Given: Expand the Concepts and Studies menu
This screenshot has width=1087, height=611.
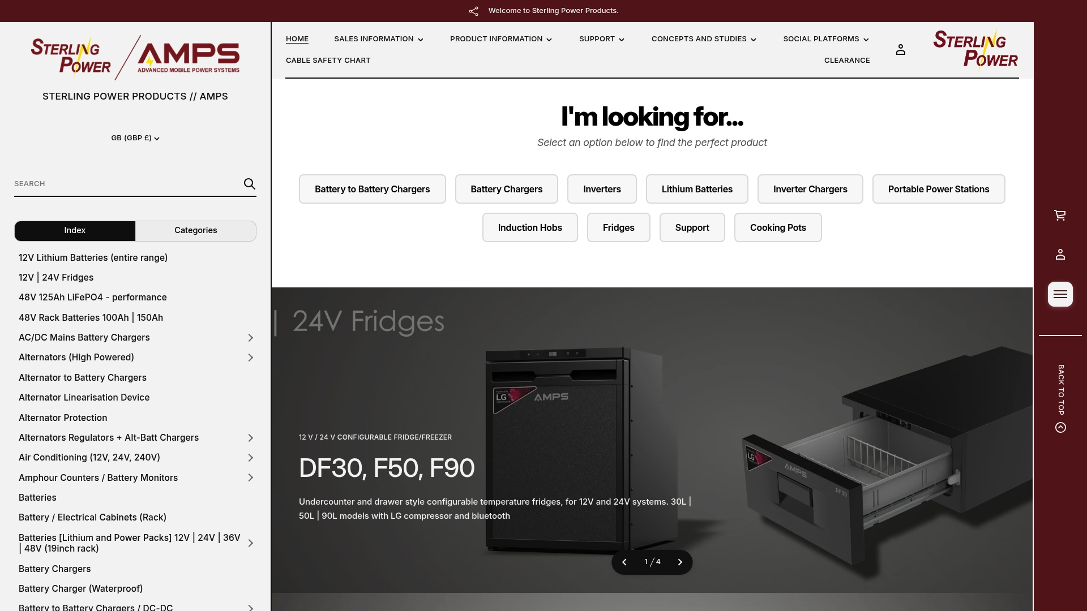Looking at the screenshot, I should (704, 39).
